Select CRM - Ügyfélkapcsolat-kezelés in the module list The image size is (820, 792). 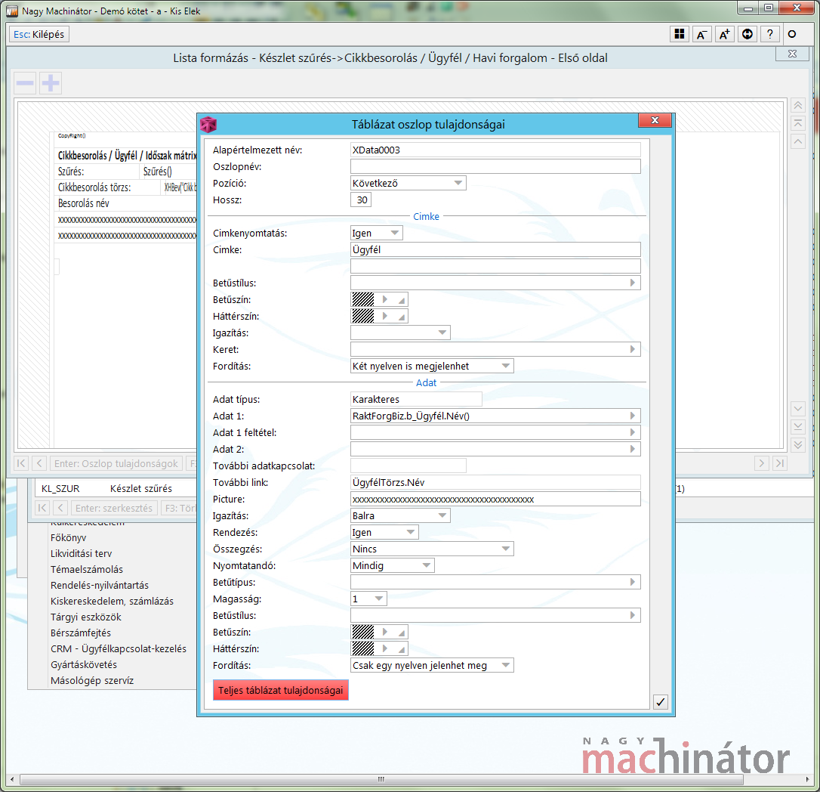click(x=119, y=648)
